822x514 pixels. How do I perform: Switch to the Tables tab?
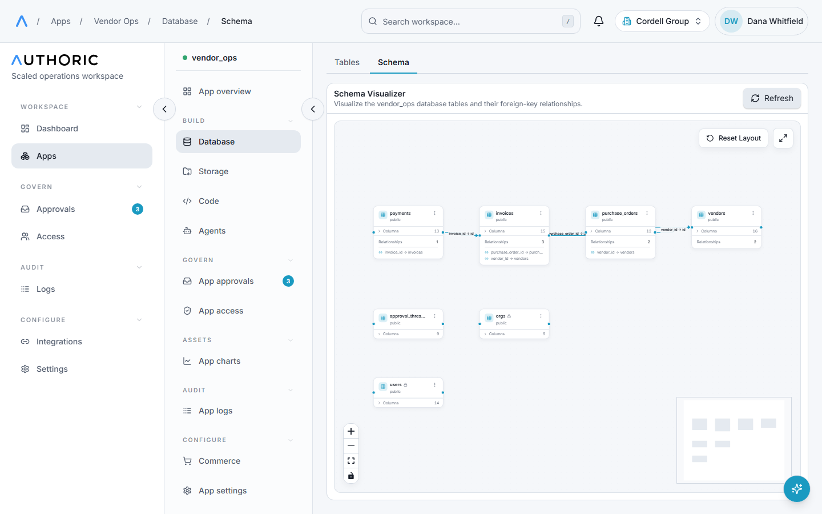point(347,62)
